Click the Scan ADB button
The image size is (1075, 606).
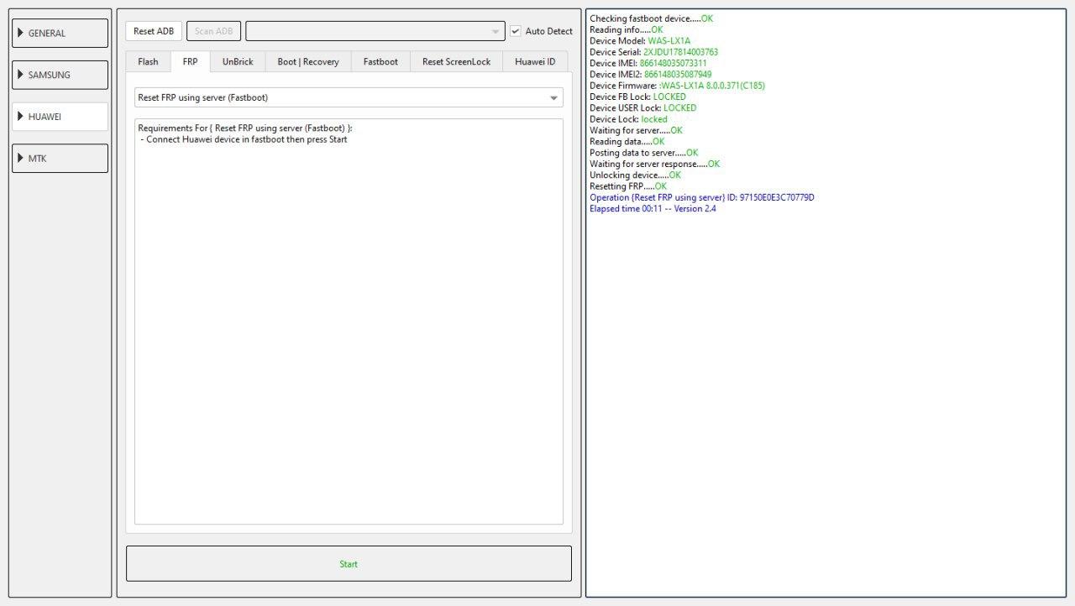click(x=214, y=31)
